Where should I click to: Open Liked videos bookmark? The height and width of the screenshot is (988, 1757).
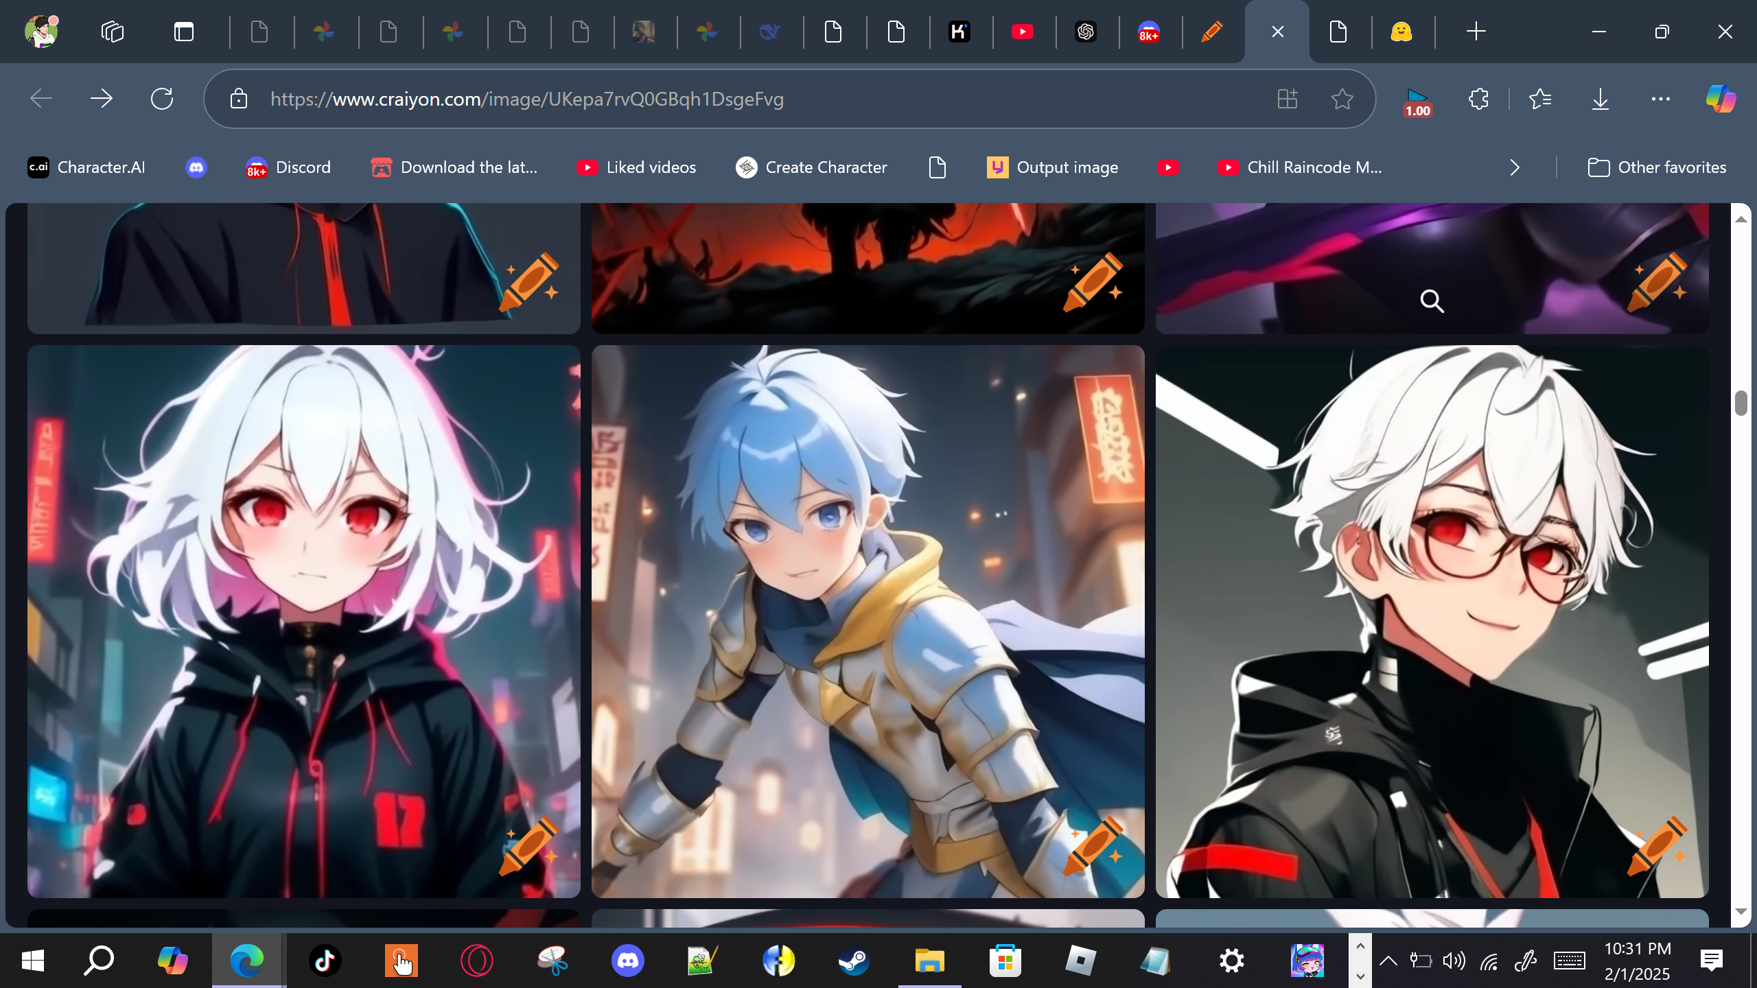(x=636, y=167)
